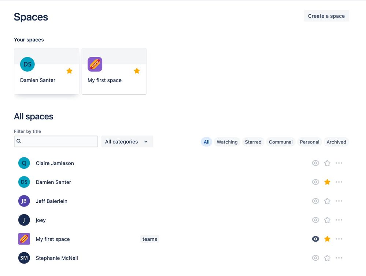The height and width of the screenshot is (276, 366).
Task: Open Stephanie McNeil's space
Action: 56,258
